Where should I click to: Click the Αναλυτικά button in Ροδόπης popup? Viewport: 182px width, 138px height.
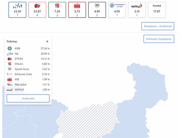coord(28,98)
